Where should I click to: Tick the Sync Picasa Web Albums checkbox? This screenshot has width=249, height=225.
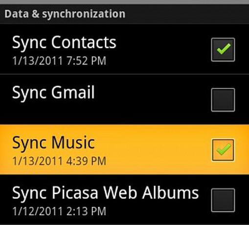tap(223, 200)
